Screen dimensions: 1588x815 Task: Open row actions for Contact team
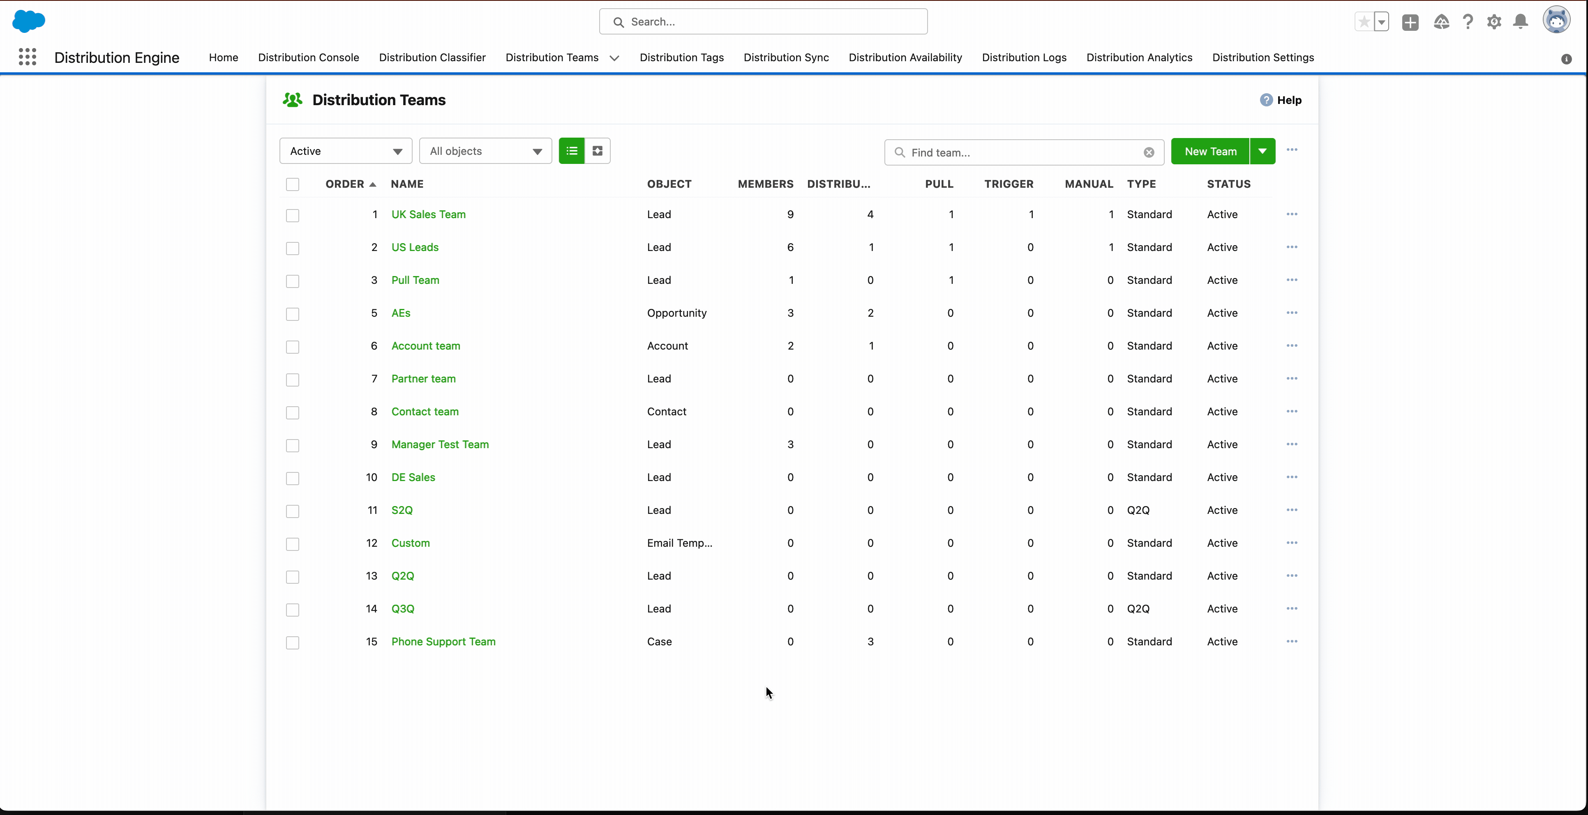click(x=1292, y=412)
